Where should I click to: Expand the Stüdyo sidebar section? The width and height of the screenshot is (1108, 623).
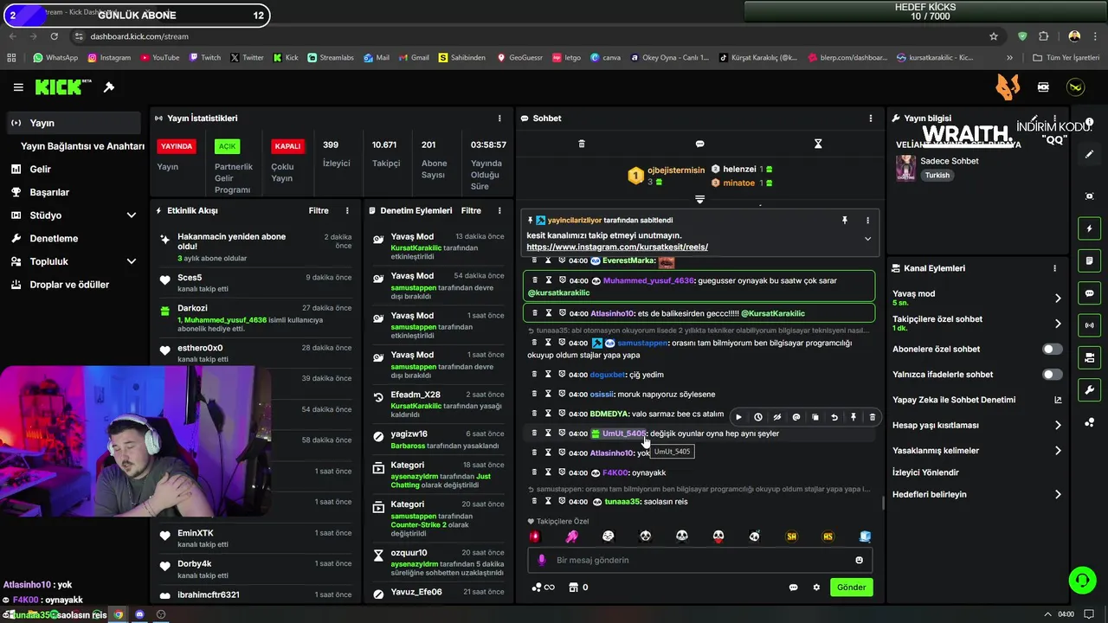132,215
